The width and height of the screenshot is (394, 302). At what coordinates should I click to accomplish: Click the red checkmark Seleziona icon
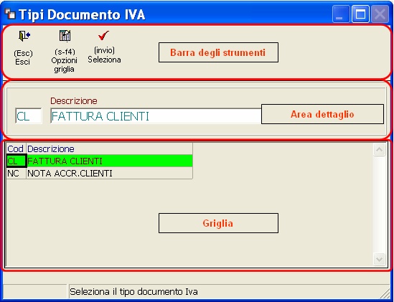click(103, 35)
